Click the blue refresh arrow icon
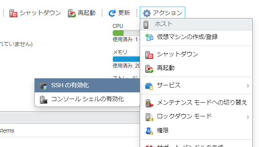 coord(112,13)
